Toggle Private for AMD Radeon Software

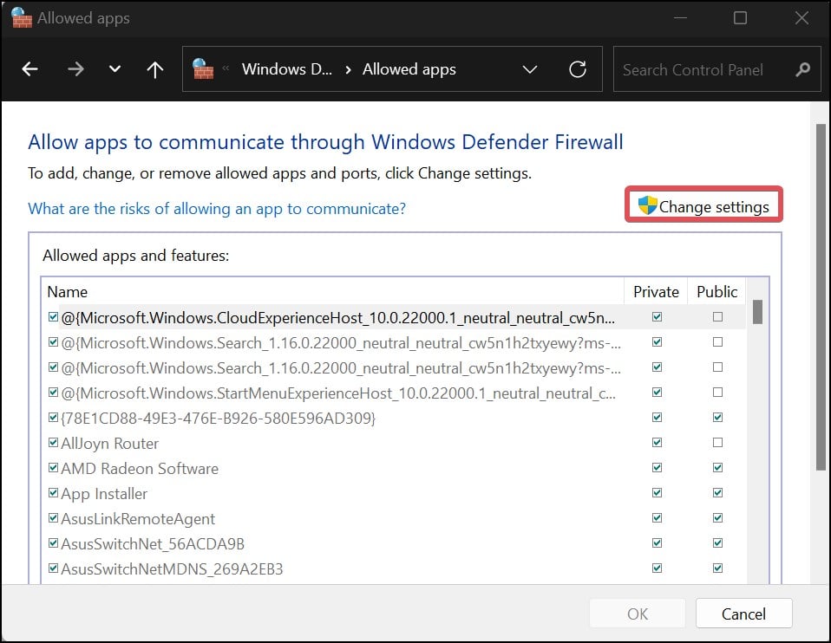coord(658,468)
